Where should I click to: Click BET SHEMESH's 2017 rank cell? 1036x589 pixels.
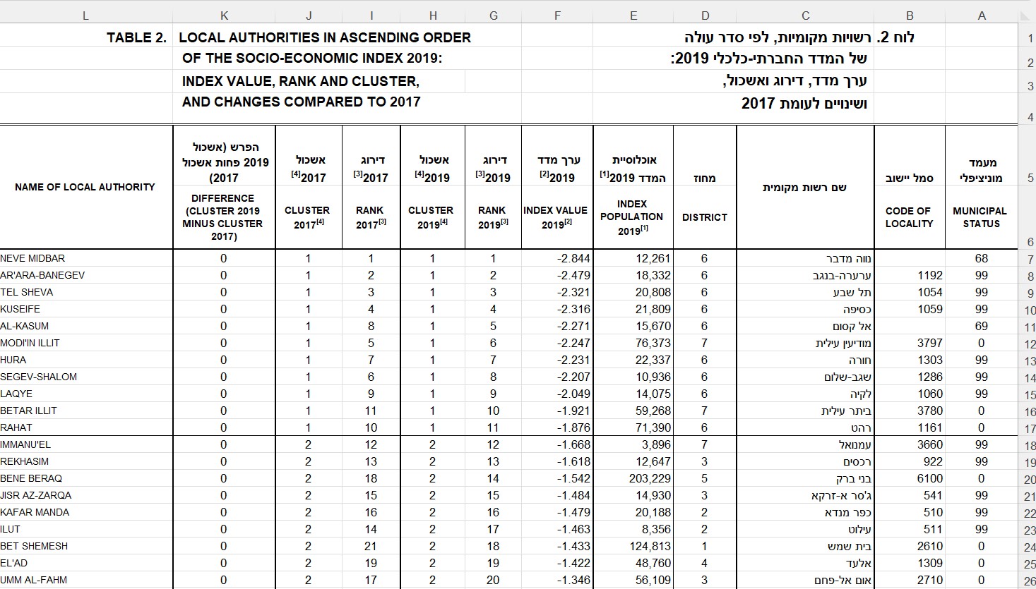(x=371, y=546)
